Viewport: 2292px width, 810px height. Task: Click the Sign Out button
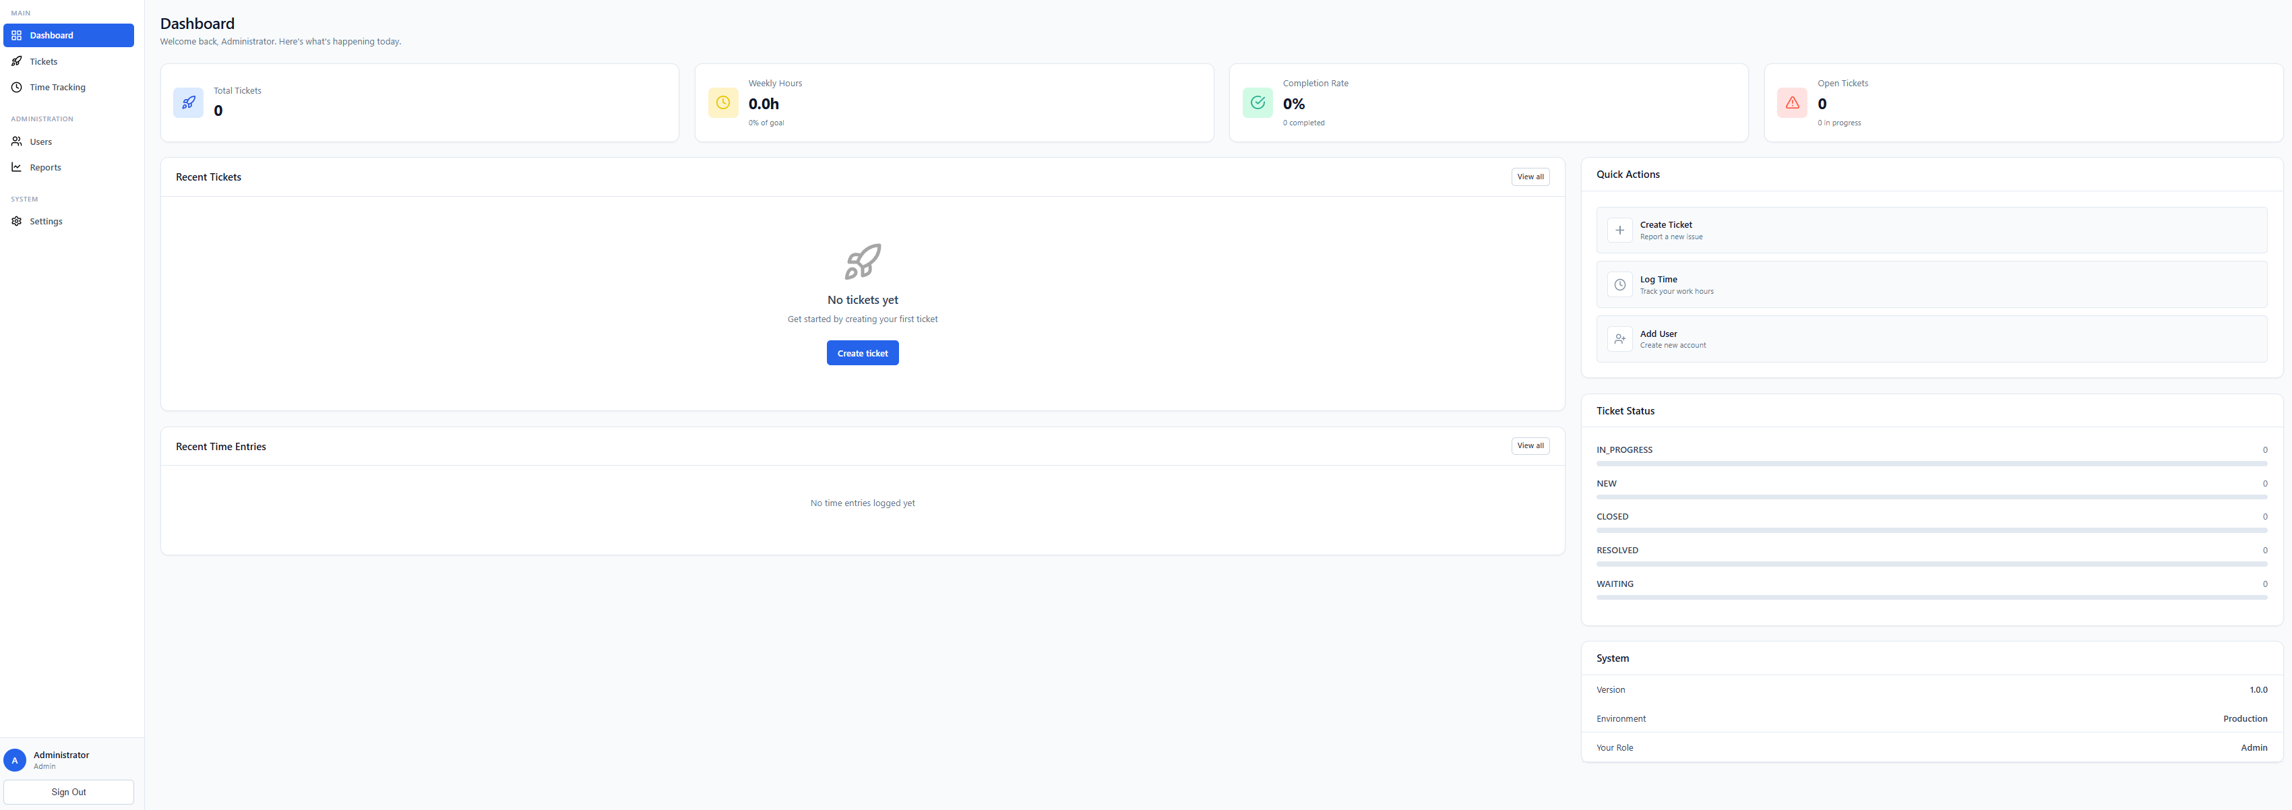(x=69, y=792)
